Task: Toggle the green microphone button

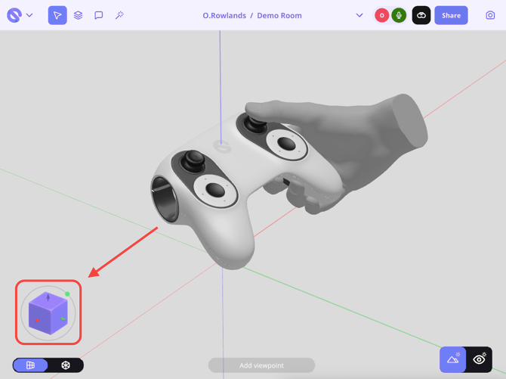Action: [399, 15]
